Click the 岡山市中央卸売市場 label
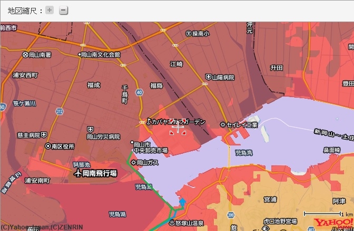 pyautogui.click(x=151, y=148)
